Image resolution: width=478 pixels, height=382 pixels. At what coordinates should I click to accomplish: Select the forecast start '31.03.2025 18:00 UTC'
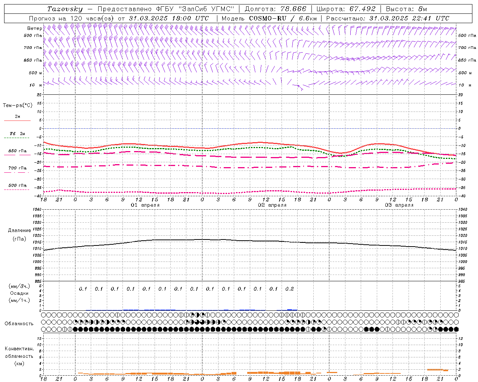coord(169,18)
